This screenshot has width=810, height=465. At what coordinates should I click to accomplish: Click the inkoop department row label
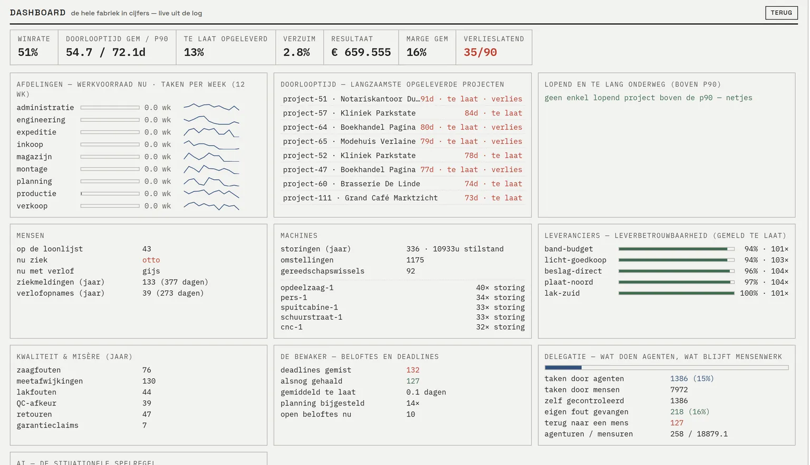30,144
